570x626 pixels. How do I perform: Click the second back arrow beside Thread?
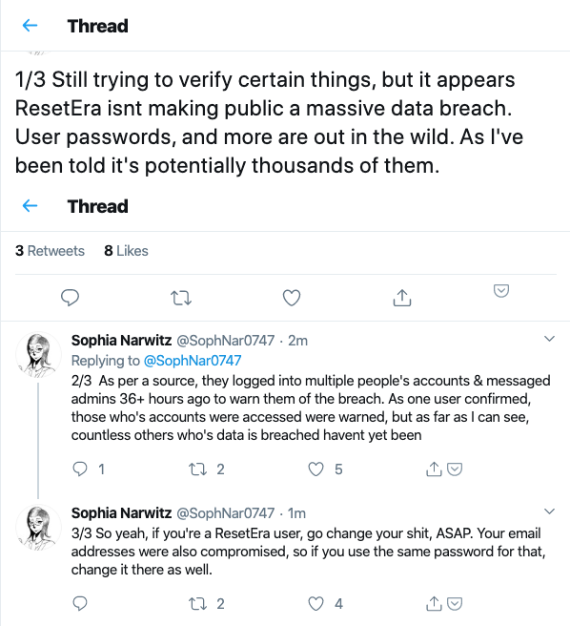click(x=30, y=206)
